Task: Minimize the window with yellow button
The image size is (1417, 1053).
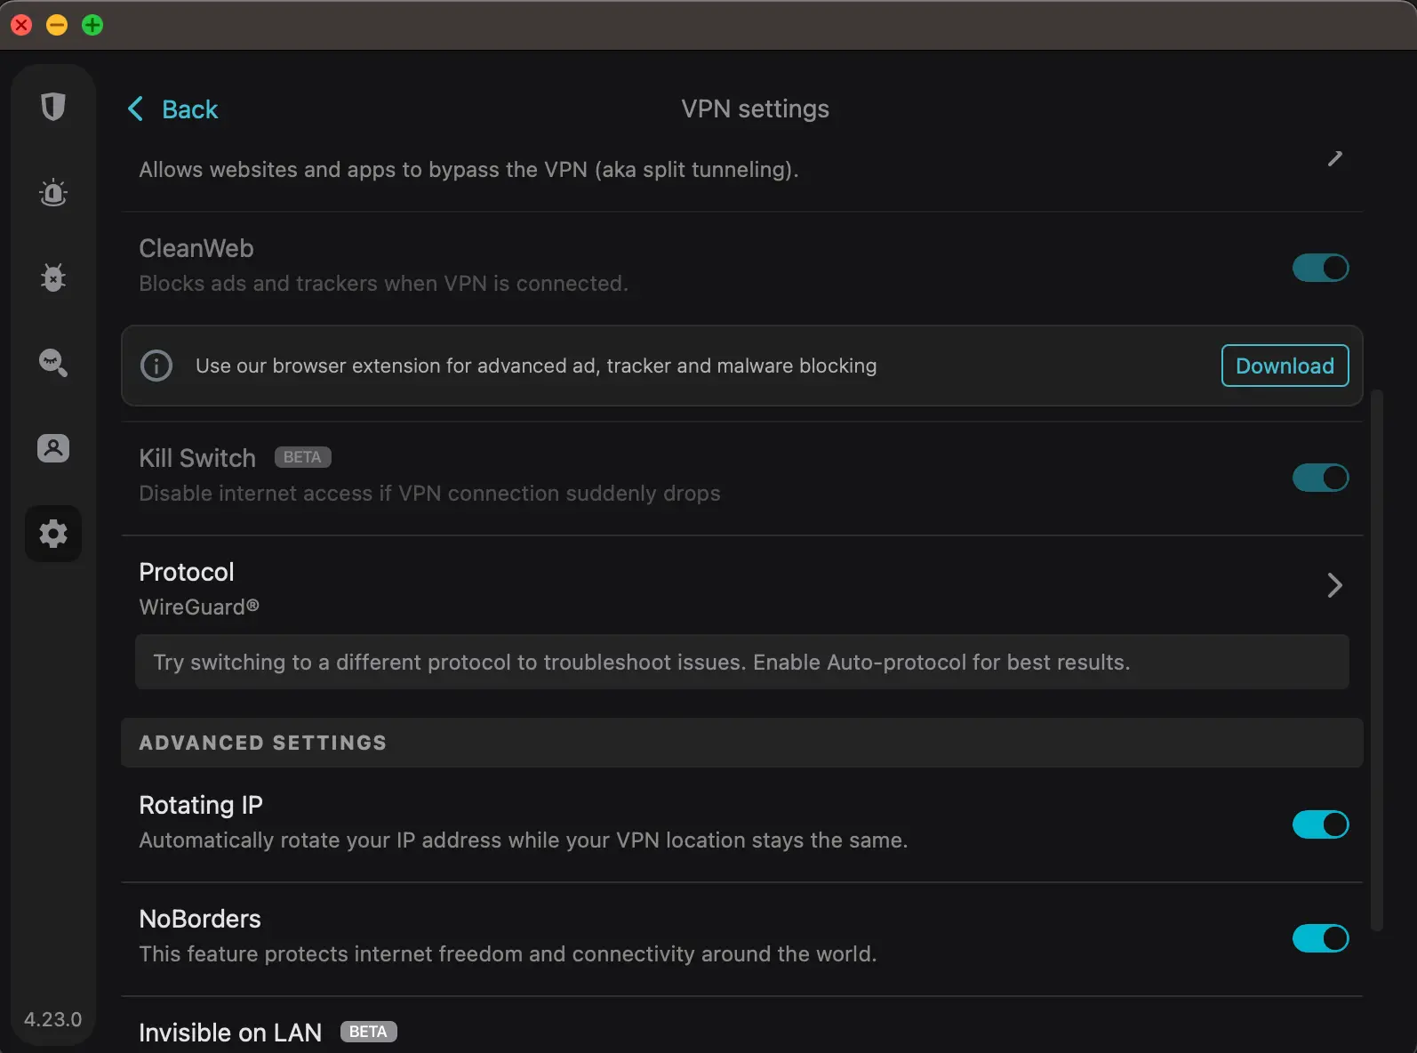Action: pos(57,25)
